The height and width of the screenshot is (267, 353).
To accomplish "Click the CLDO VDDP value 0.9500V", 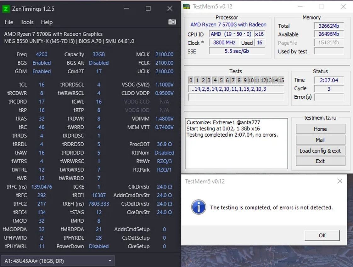I will (x=164, y=93).
